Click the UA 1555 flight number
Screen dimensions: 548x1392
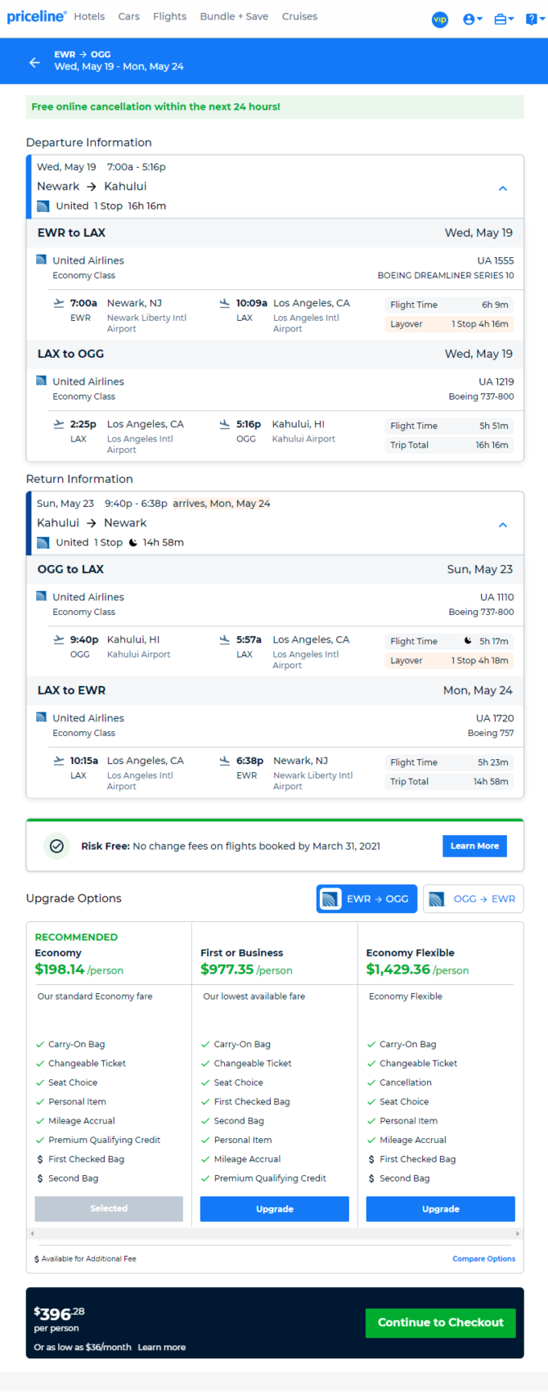tap(496, 260)
